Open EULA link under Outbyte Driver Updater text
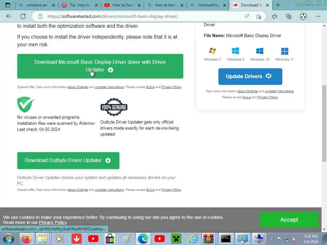Screen dimensions: 327x245 (x=150, y=189)
